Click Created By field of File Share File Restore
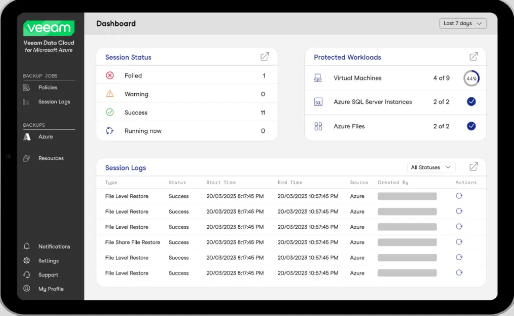514x316 pixels. click(x=407, y=242)
